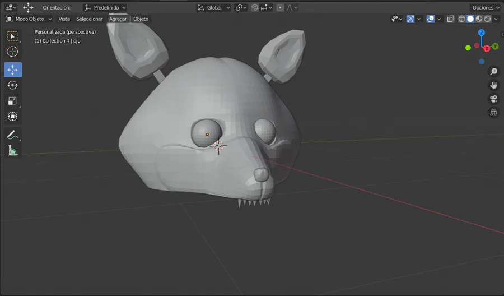The width and height of the screenshot is (504, 296).
Task: Enable solid viewport shading
Action: point(470,19)
